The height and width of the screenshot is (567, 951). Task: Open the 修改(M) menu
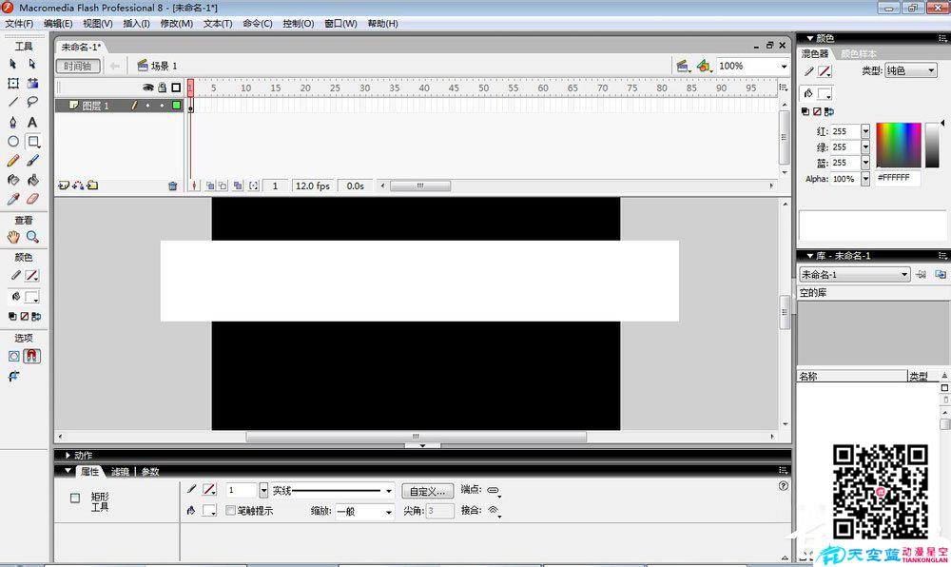(x=177, y=24)
